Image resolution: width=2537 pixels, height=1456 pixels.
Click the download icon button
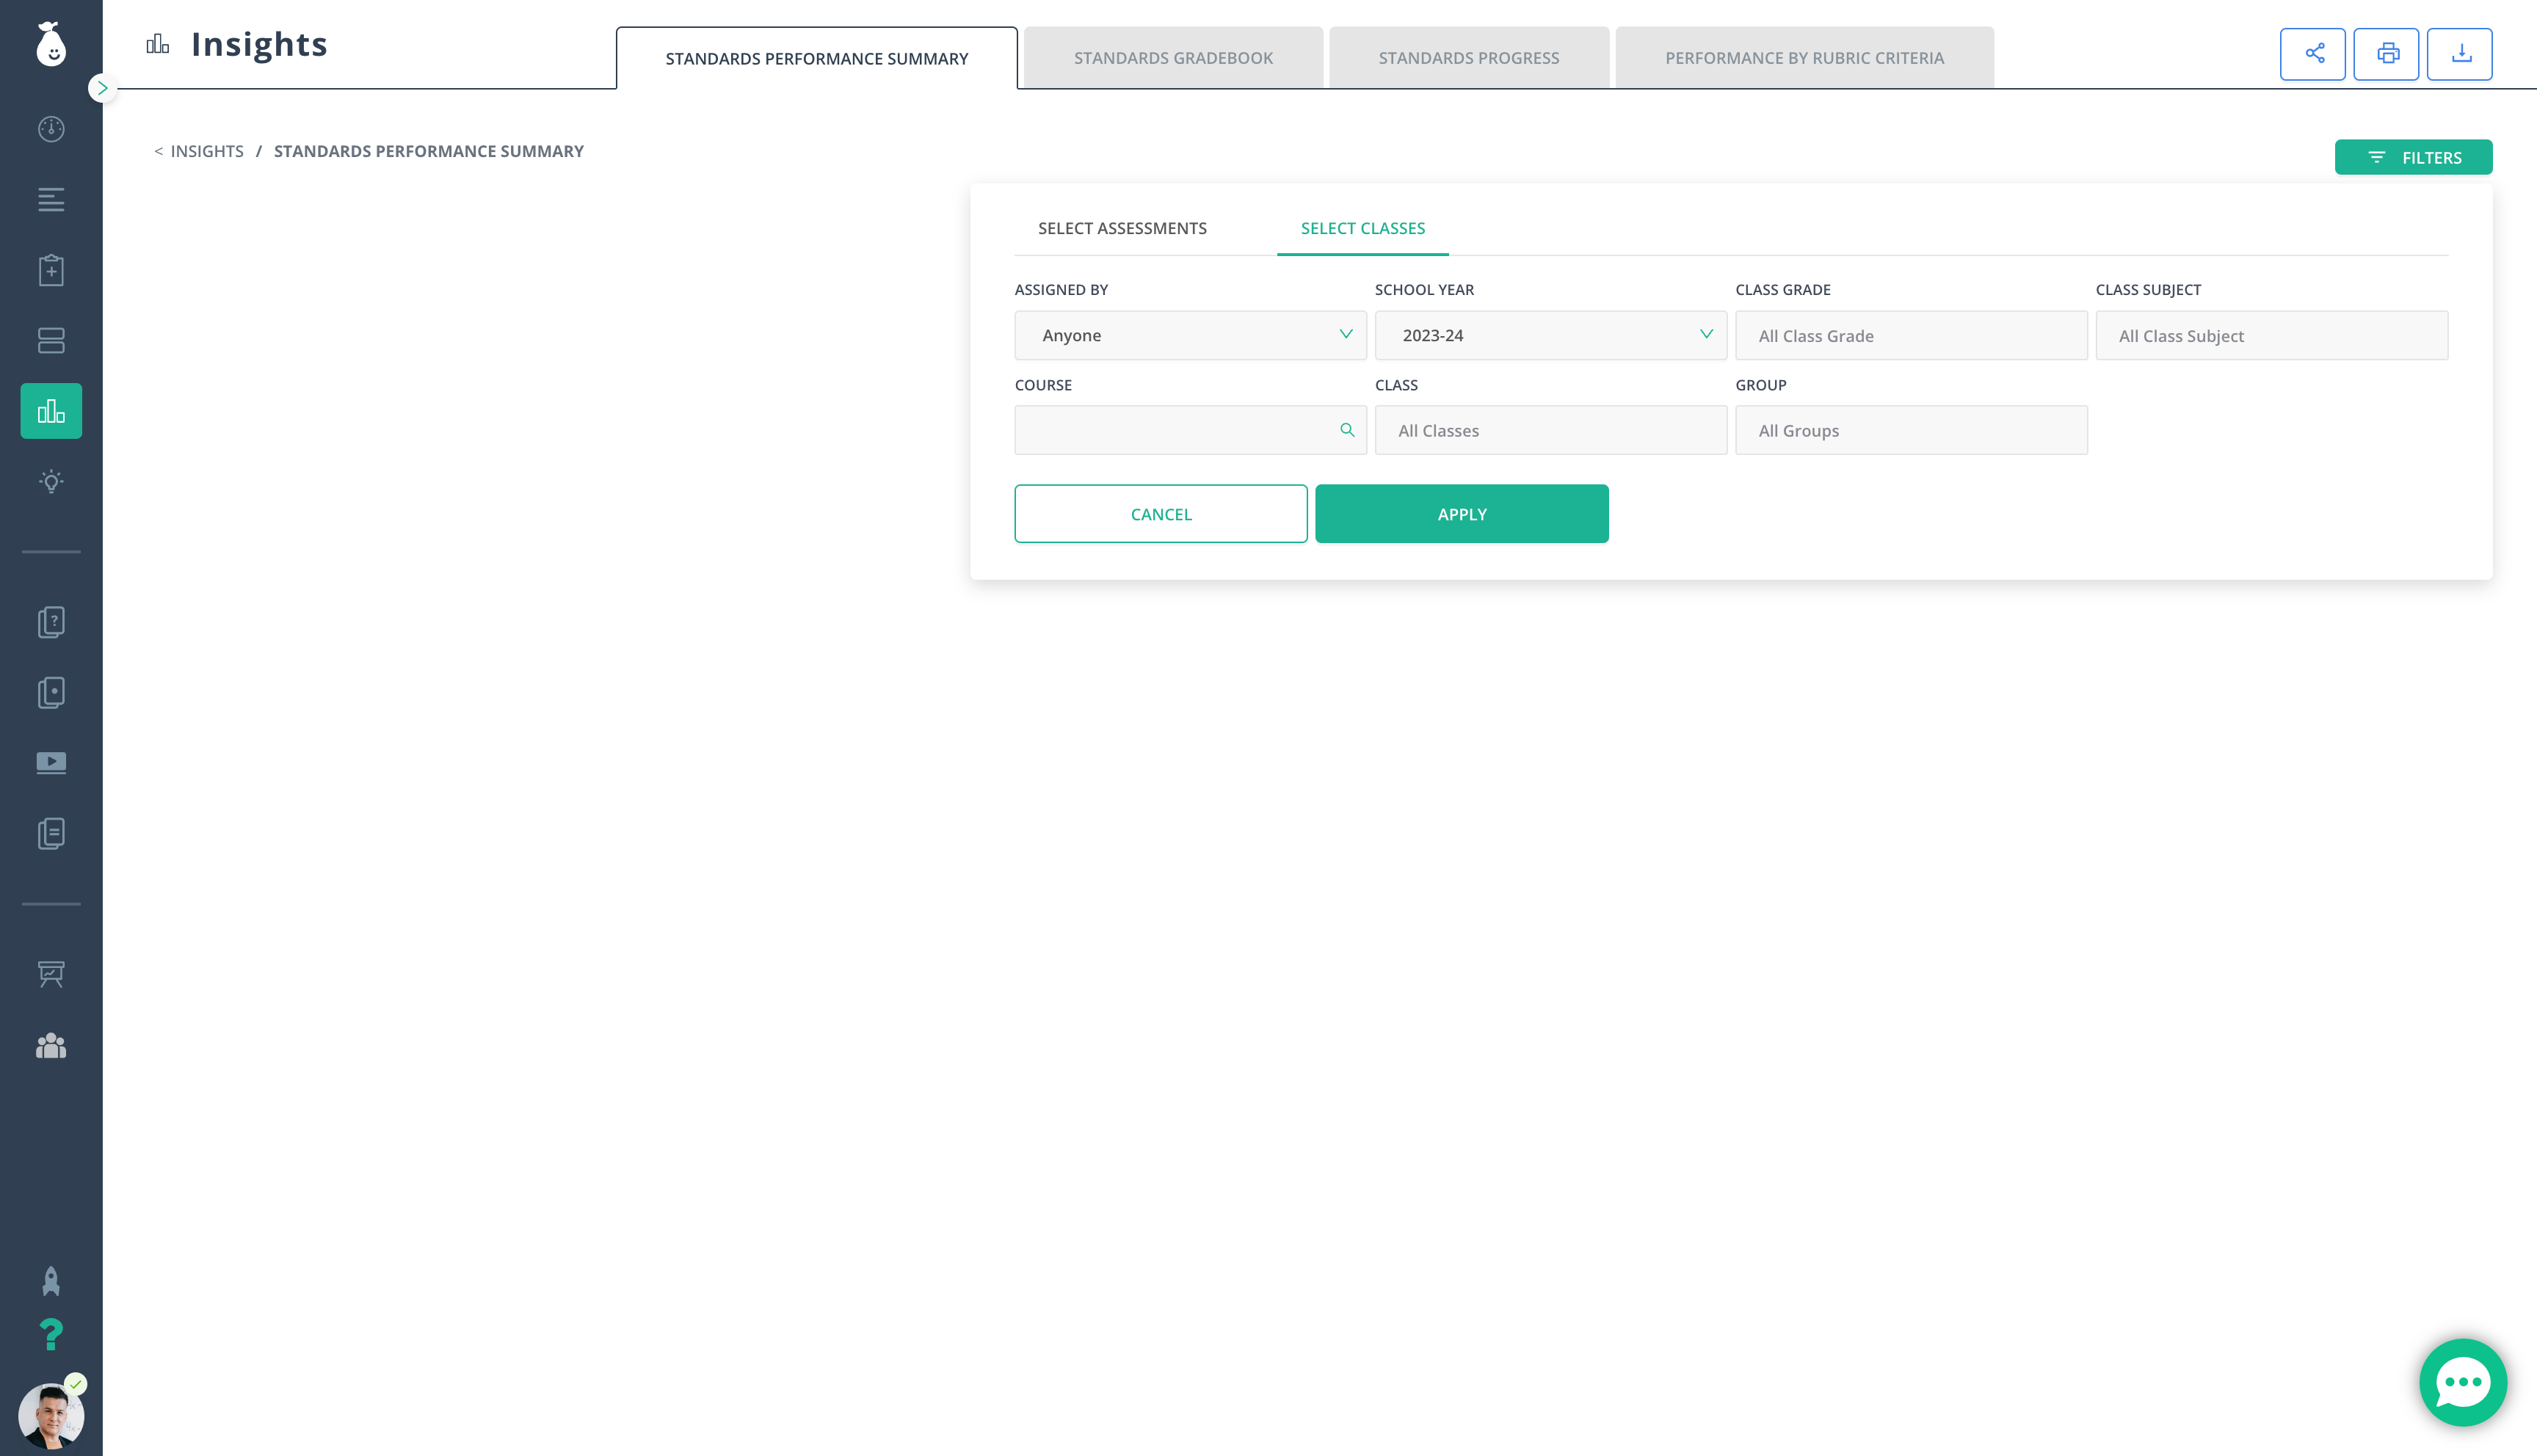2460,54
